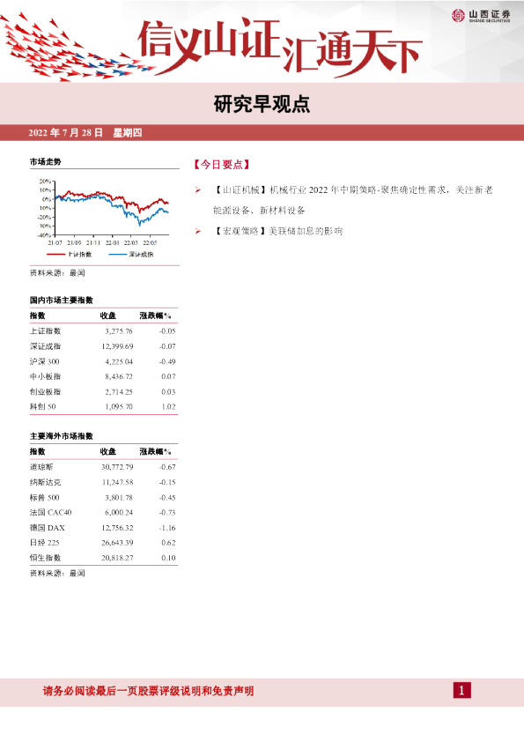Click the date bar 2022年7月28日
524x742 pixels.
85,132
